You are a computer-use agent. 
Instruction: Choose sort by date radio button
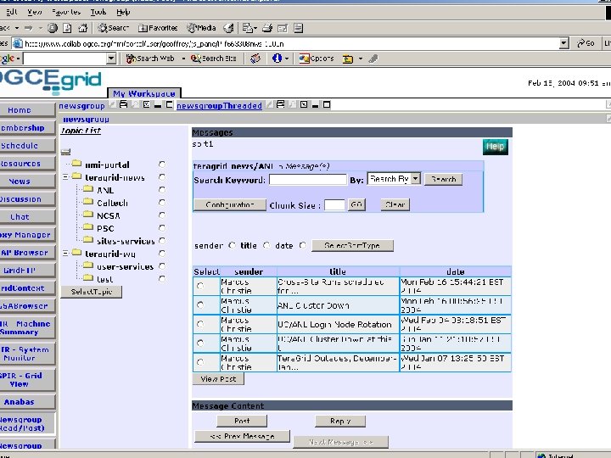pos(303,245)
